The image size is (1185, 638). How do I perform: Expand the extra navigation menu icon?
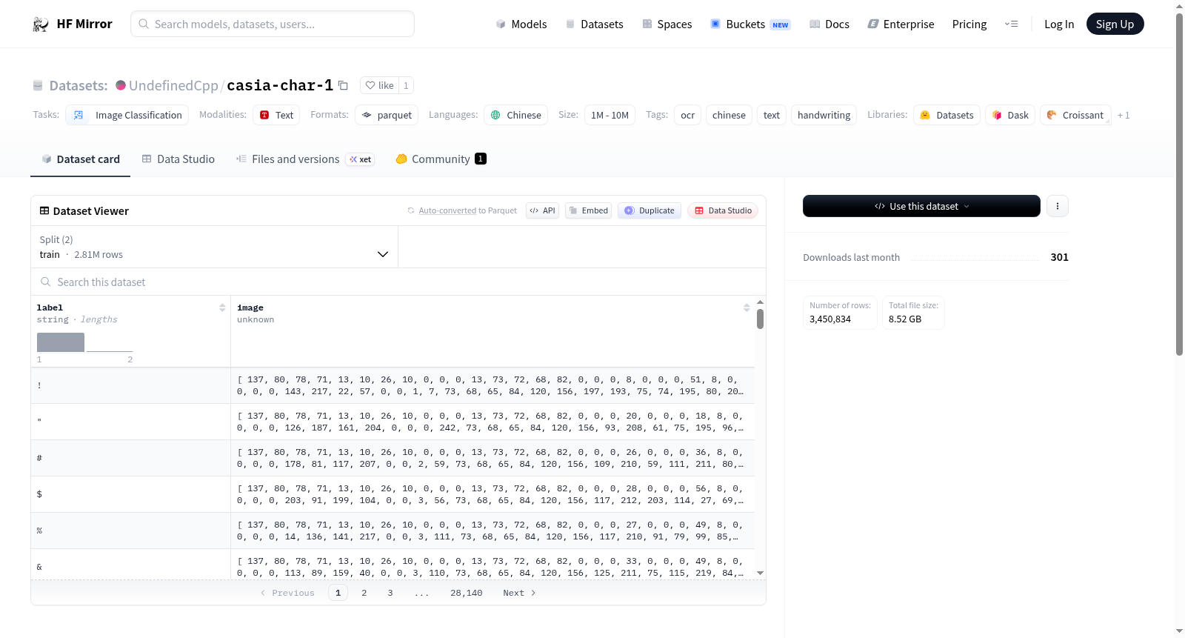(1011, 24)
